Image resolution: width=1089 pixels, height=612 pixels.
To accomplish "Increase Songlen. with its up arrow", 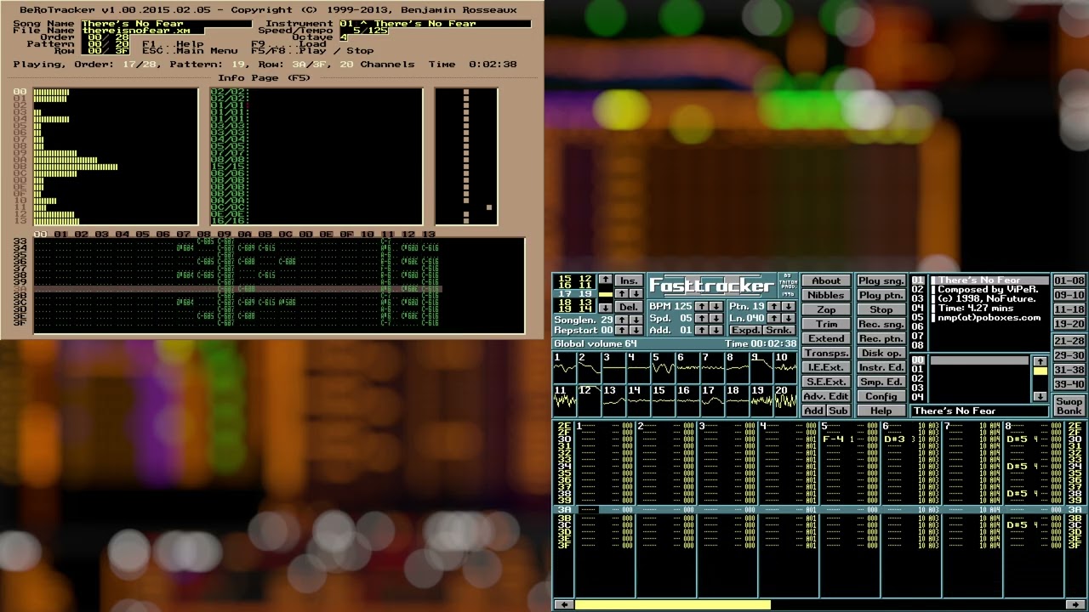I will click(622, 320).
